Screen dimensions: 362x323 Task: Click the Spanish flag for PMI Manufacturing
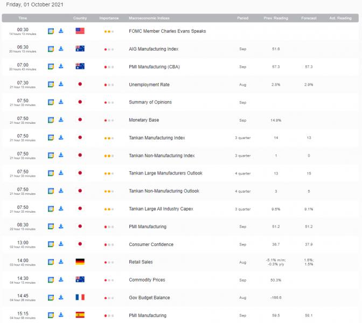80,315
